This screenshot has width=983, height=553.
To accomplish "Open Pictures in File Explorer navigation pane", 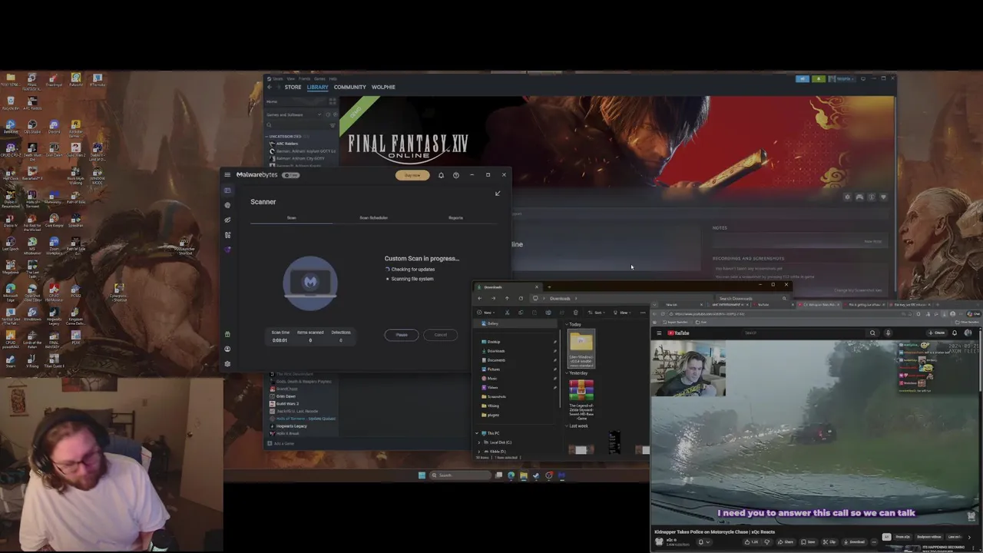I will (492, 369).
